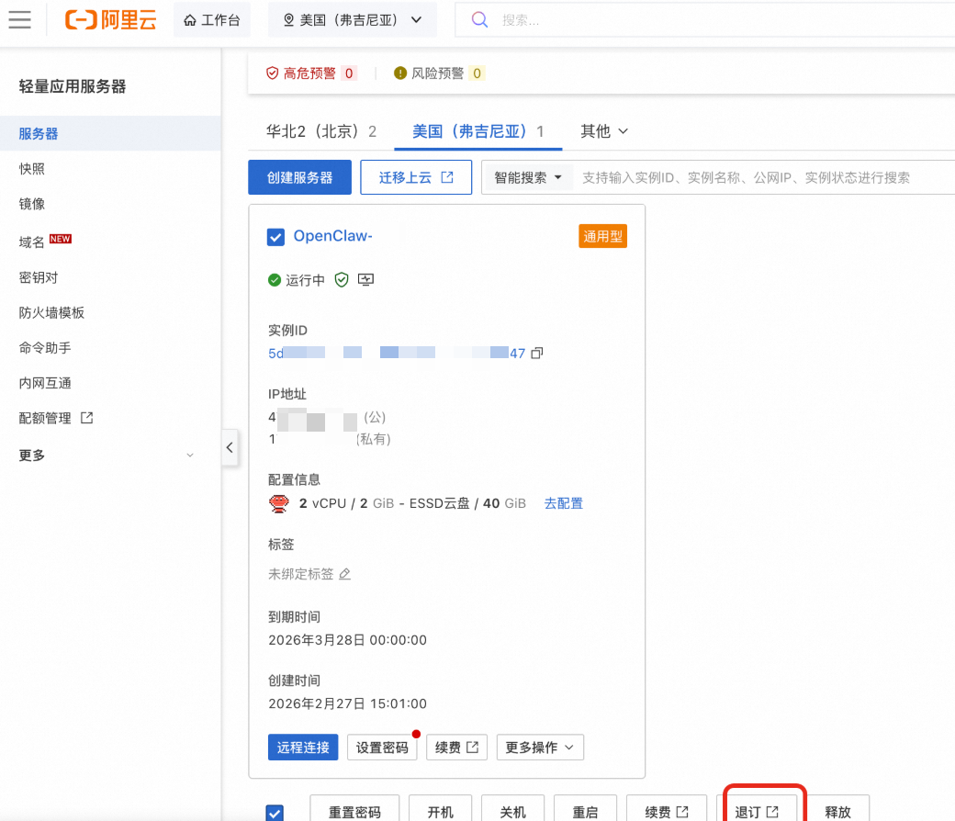This screenshot has height=821, width=955.
Task: Open the OpenClaw- server name link
Action: coord(333,236)
